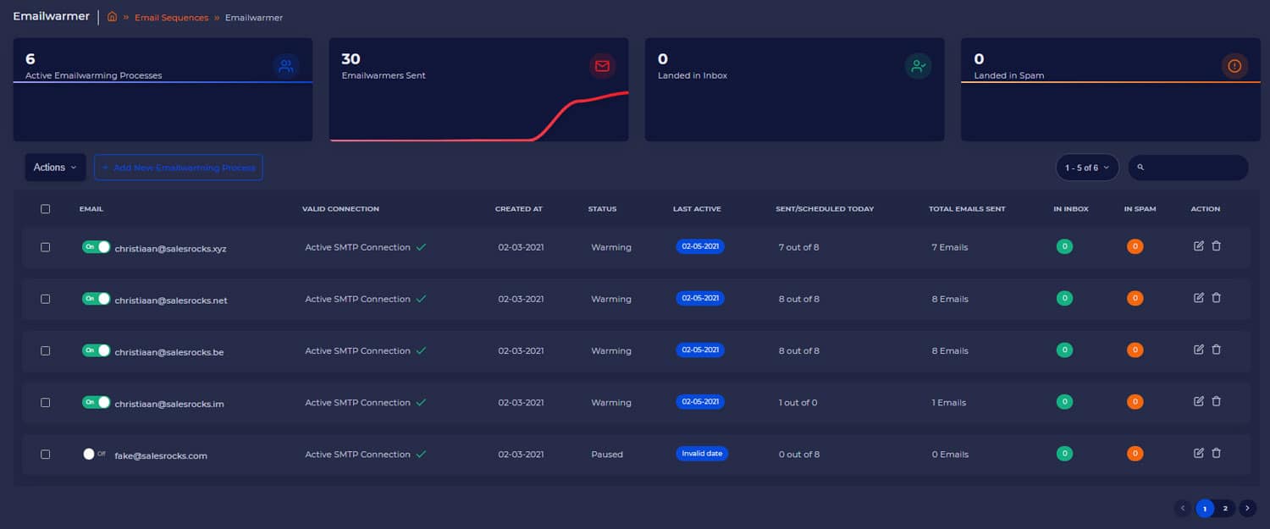Delete the fake@salesrocks.com row
The width and height of the screenshot is (1270, 529).
click(1217, 453)
